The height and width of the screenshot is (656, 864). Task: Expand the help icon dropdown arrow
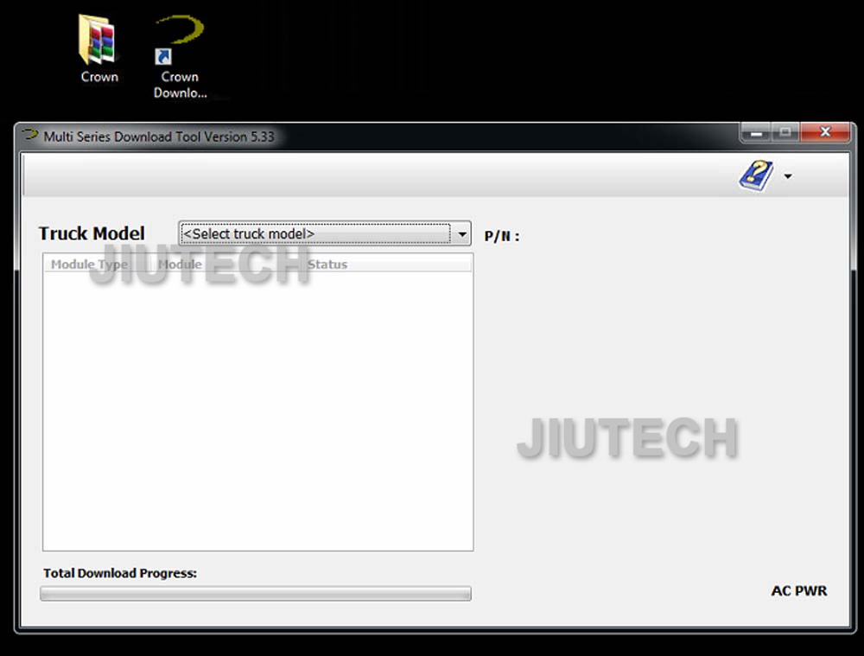pos(787,177)
